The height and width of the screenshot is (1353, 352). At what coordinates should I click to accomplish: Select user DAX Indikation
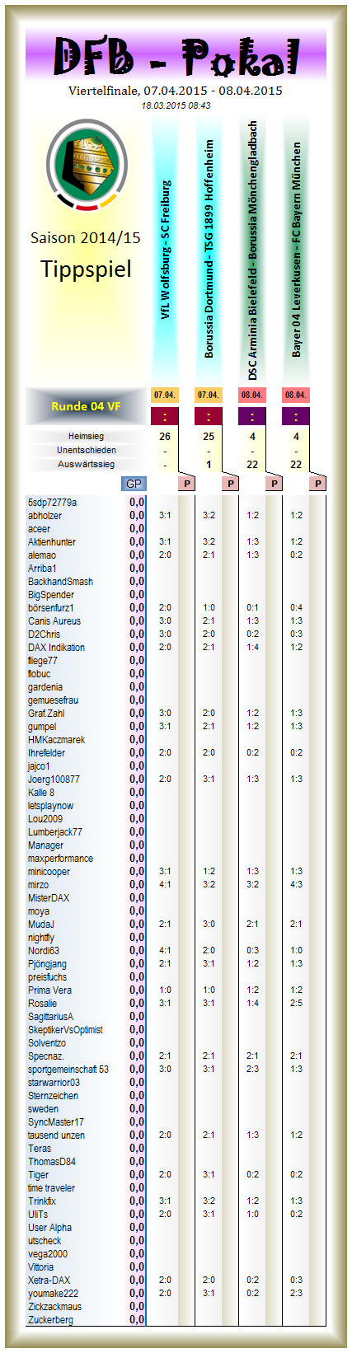[56, 647]
